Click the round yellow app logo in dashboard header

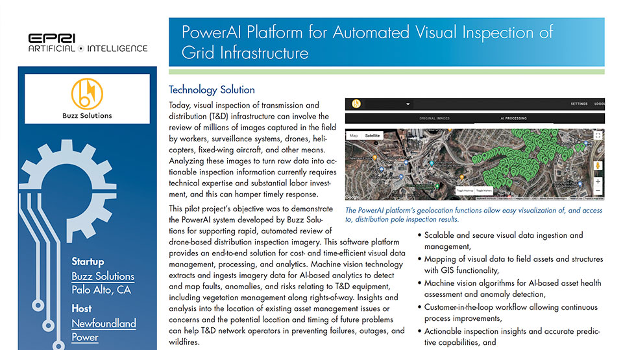(x=356, y=104)
